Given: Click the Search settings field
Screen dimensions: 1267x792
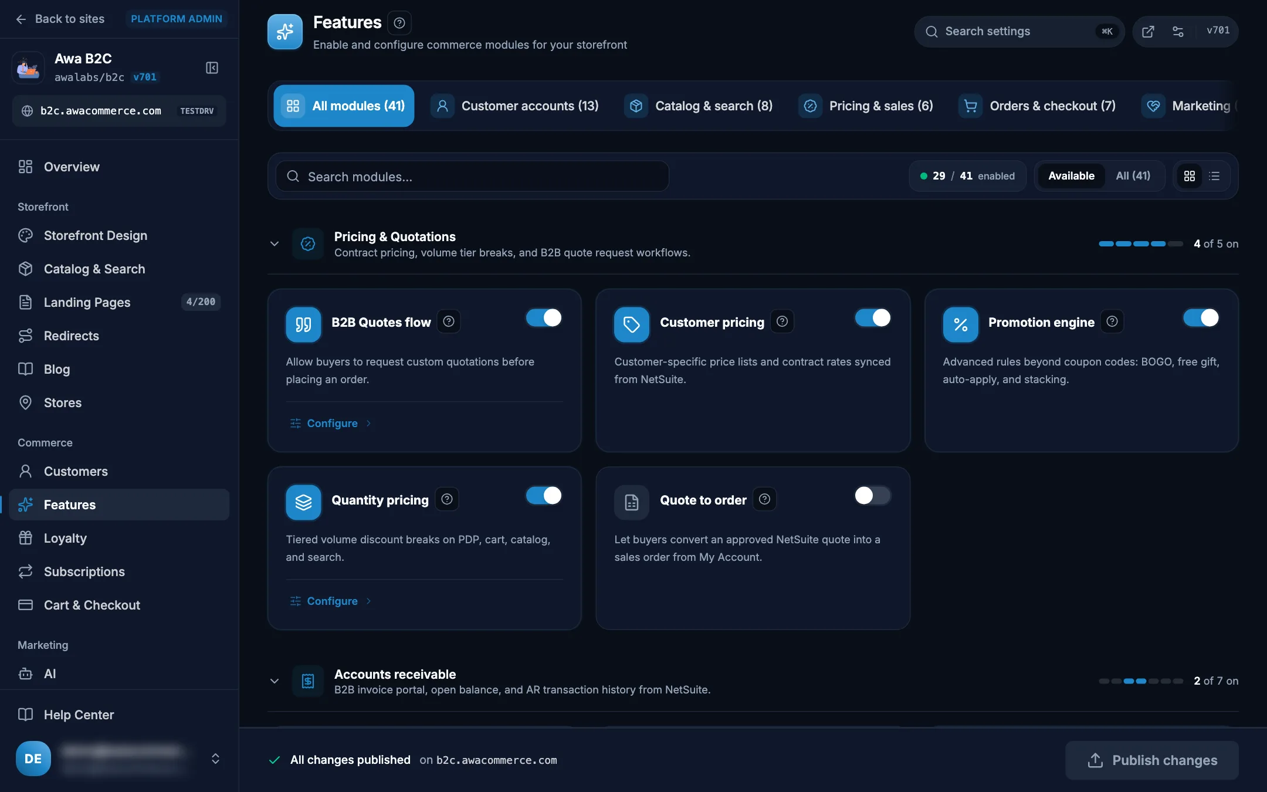Looking at the screenshot, I should [1019, 31].
